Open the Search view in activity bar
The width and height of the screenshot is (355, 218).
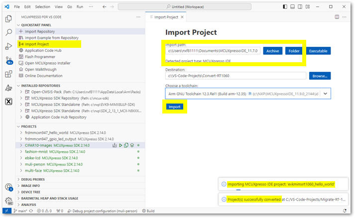(8, 32)
